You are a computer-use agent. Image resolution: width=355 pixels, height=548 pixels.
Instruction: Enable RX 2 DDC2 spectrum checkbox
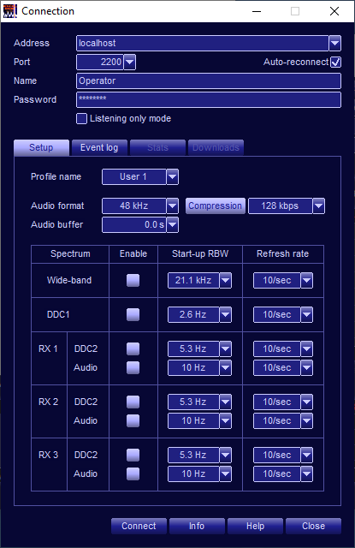click(x=133, y=402)
